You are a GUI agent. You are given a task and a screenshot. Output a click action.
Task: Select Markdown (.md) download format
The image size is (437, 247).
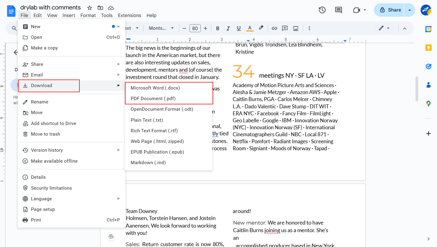point(148,162)
